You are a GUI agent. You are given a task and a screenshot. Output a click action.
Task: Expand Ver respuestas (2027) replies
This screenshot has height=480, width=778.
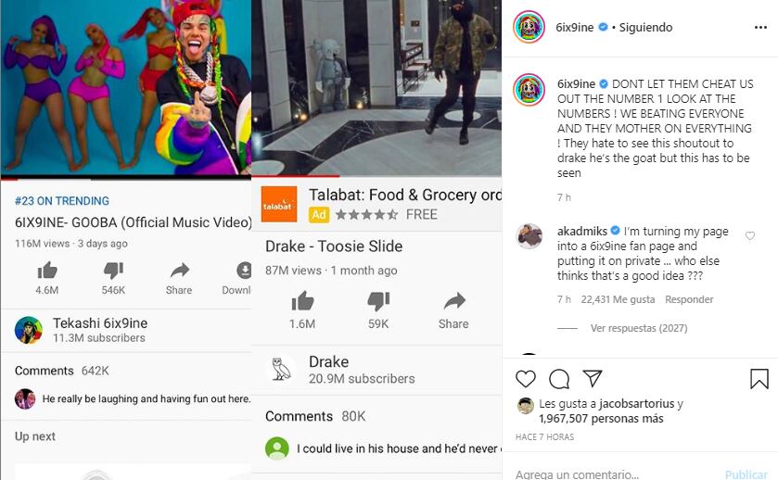pyautogui.click(x=639, y=328)
